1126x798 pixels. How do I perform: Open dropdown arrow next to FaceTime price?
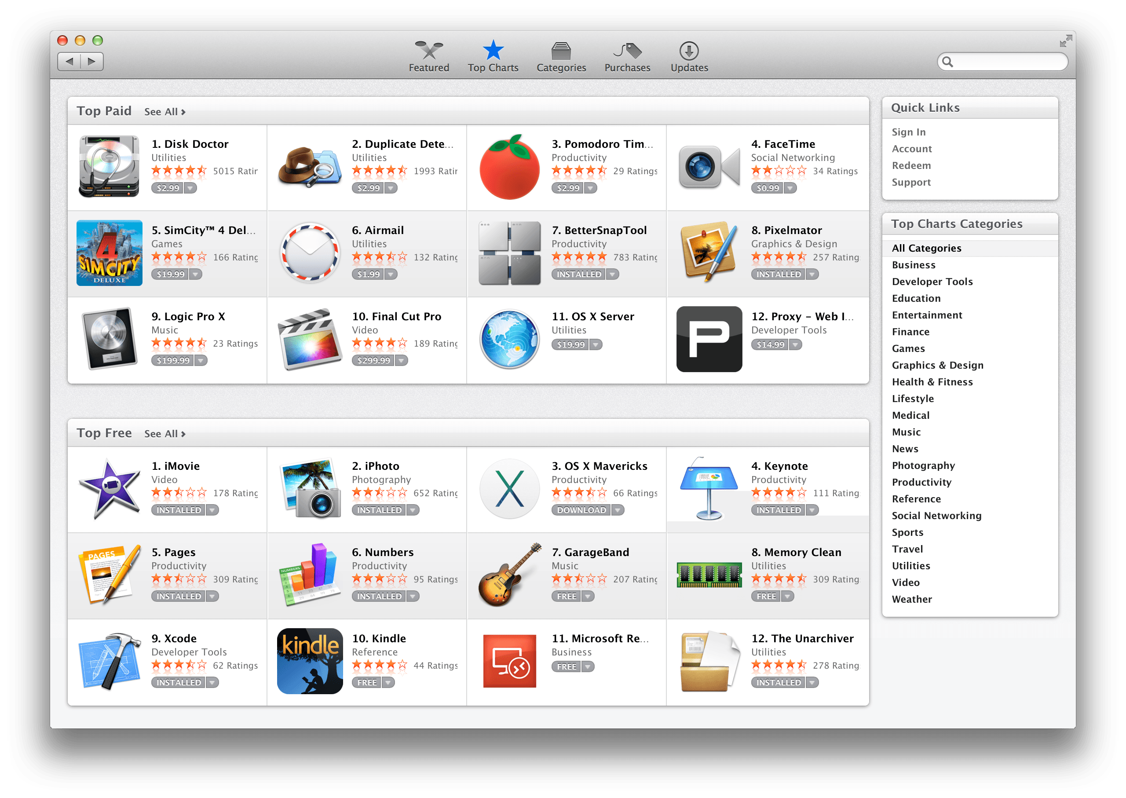click(790, 188)
